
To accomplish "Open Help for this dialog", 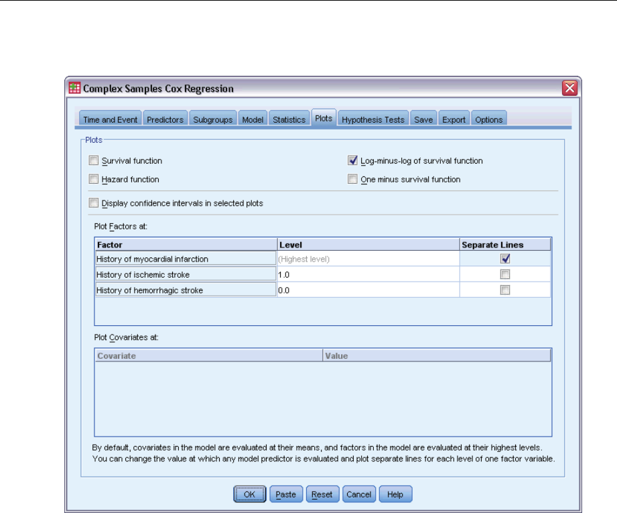I will (x=395, y=494).
